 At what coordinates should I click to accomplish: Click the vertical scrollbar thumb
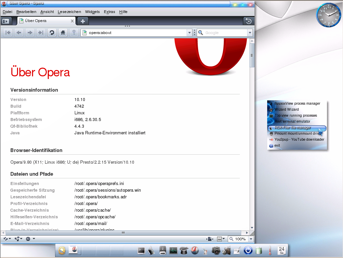click(252, 55)
